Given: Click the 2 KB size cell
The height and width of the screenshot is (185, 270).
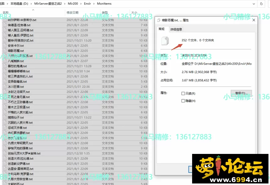Looking at the screenshot, I should [x=144, y=87].
